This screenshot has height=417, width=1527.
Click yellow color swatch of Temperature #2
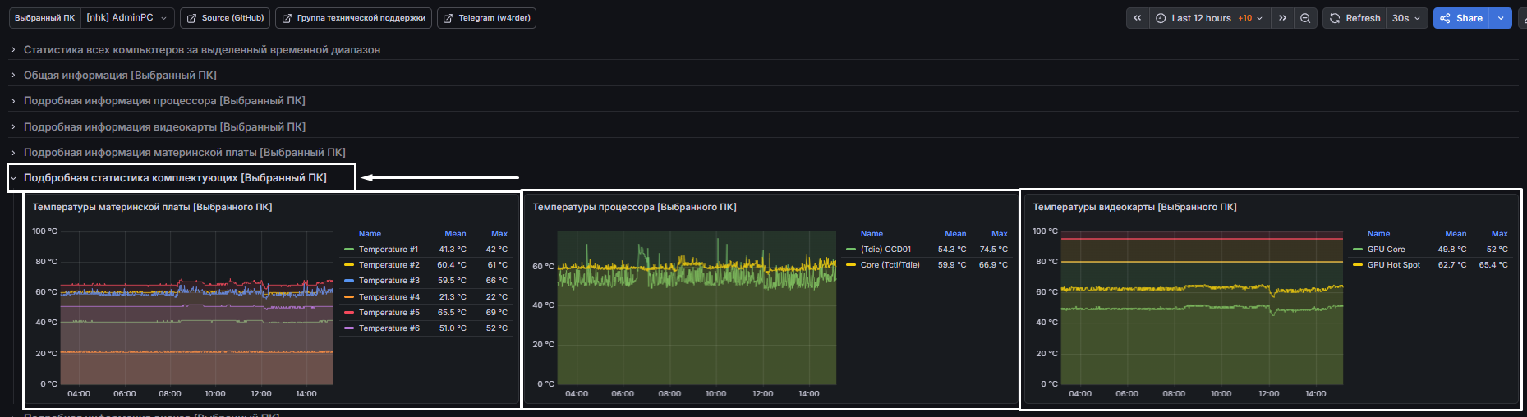click(349, 265)
